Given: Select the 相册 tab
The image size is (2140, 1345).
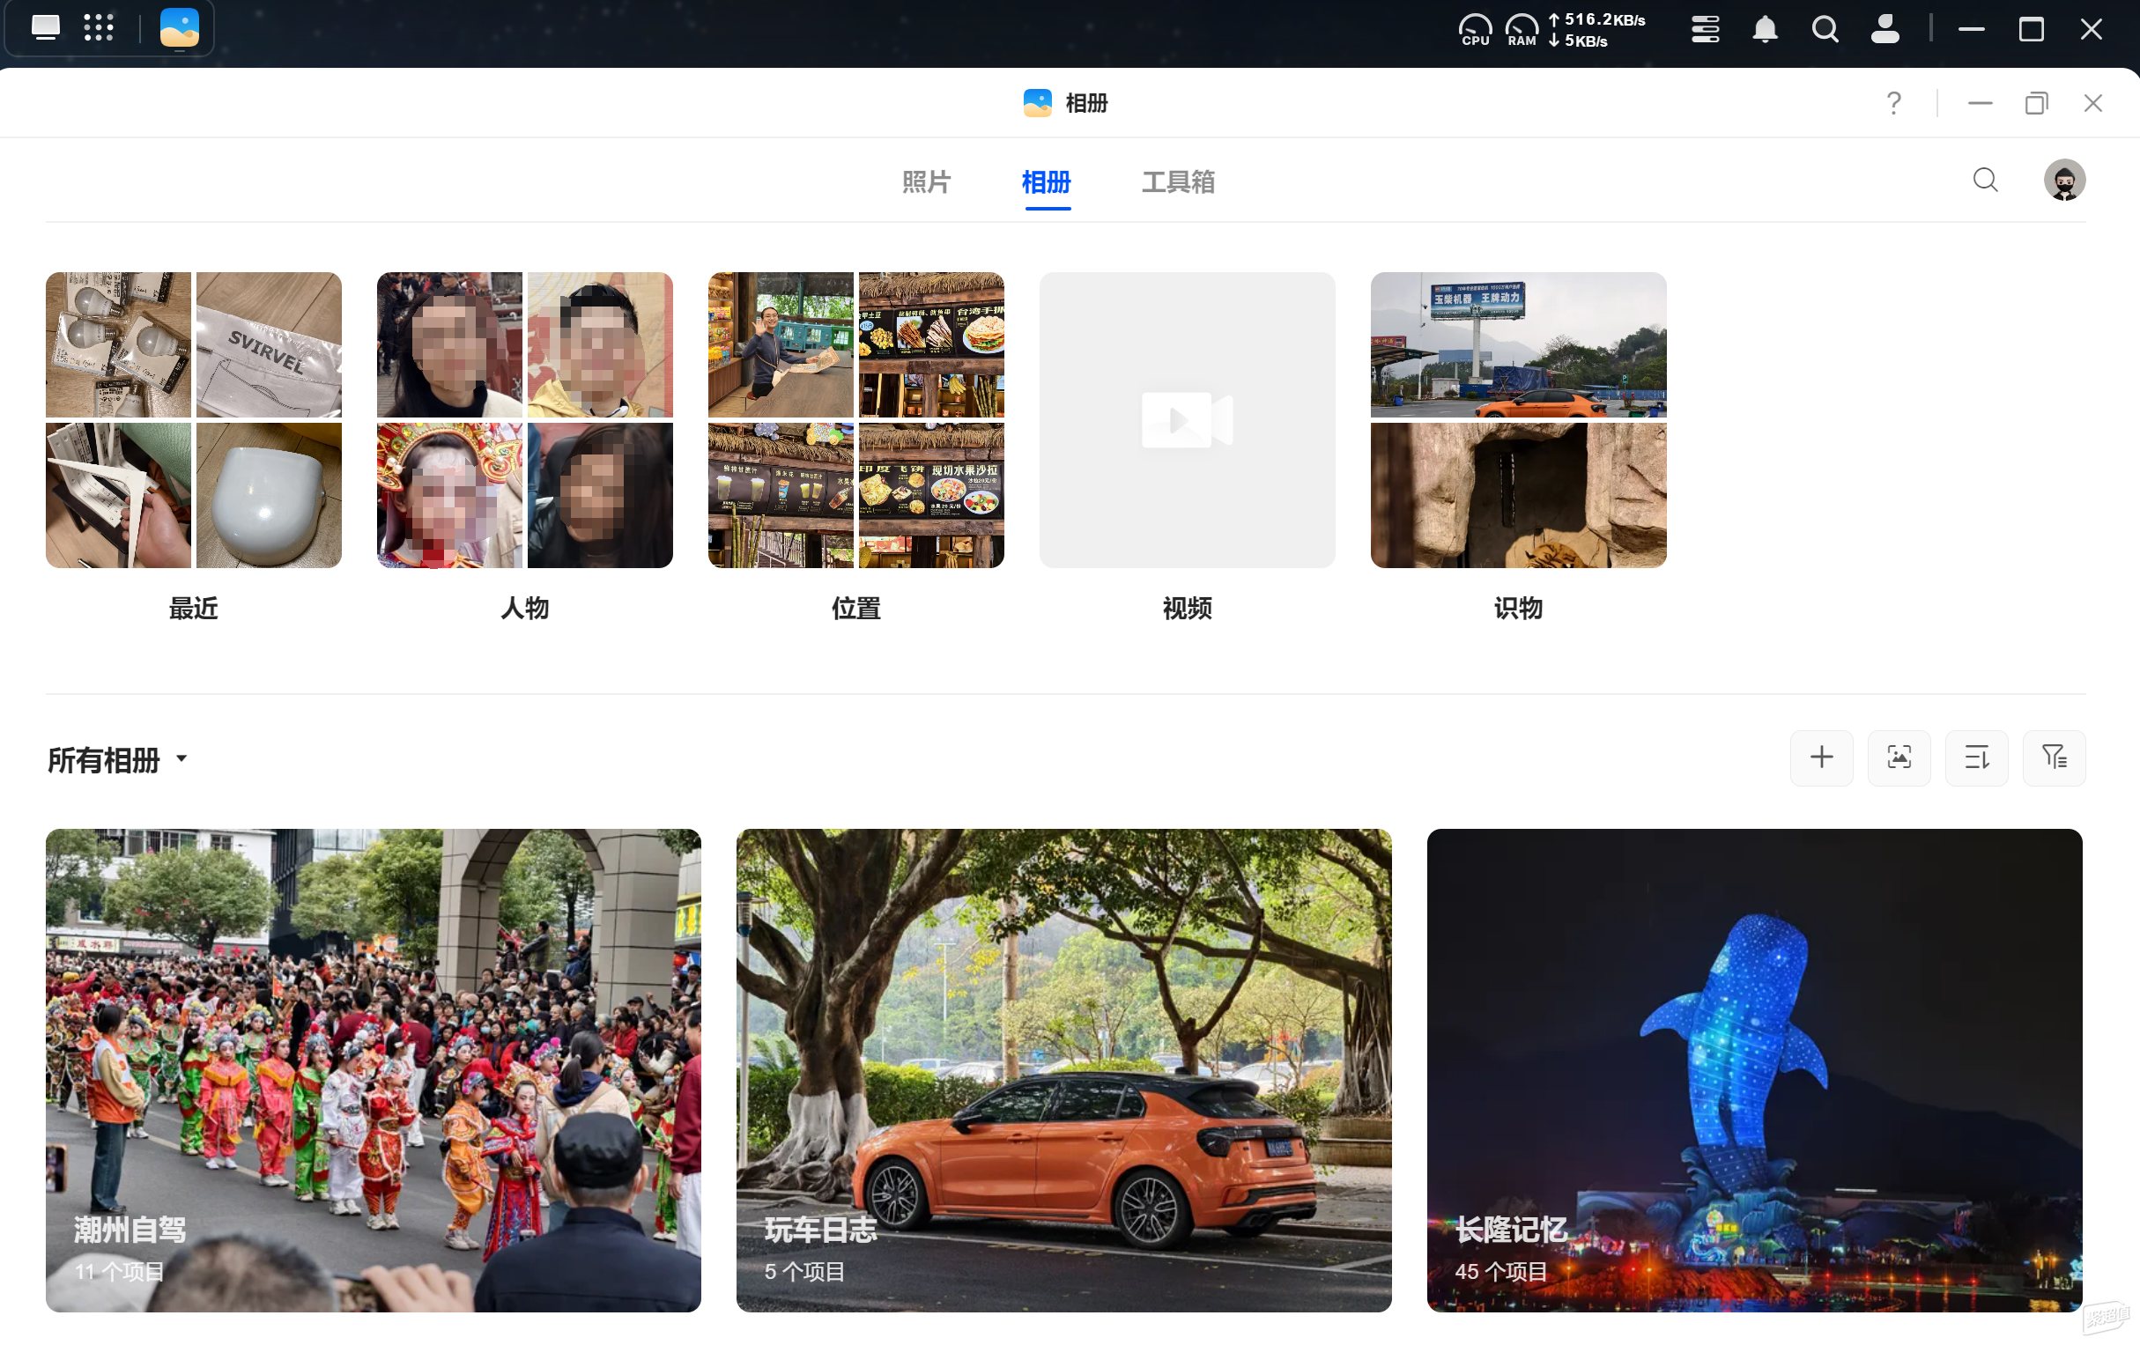Looking at the screenshot, I should click(1047, 182).
